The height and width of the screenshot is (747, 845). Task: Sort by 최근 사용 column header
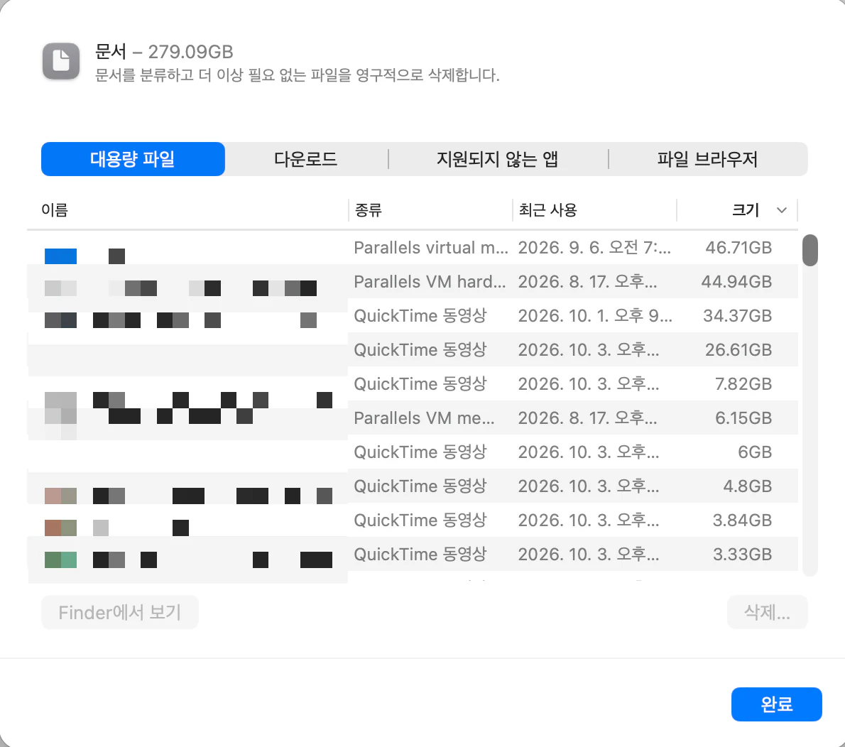(x=547, y=209)
